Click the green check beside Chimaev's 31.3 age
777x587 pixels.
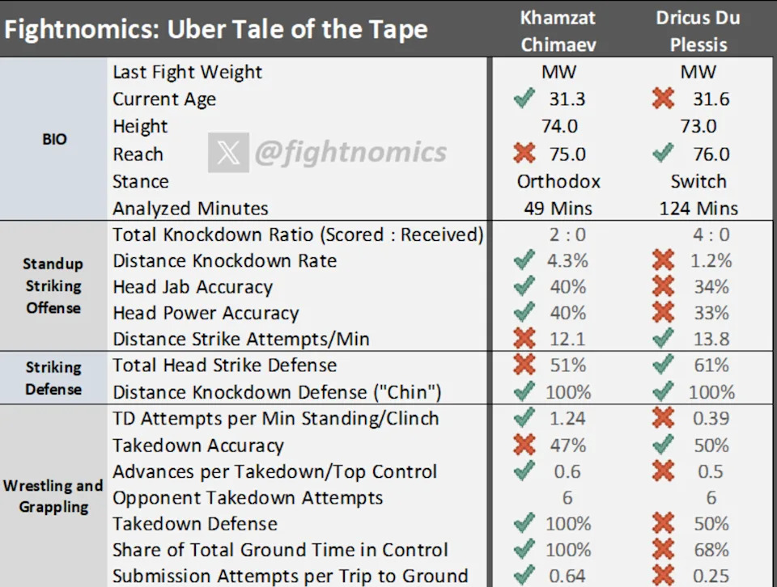click(524, 99)
